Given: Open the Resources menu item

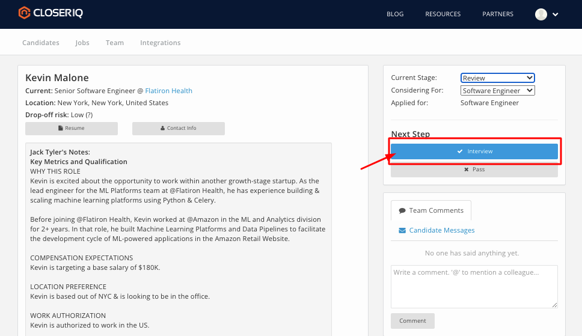Looking at the screenshot, I should click(x=443, y=14).
